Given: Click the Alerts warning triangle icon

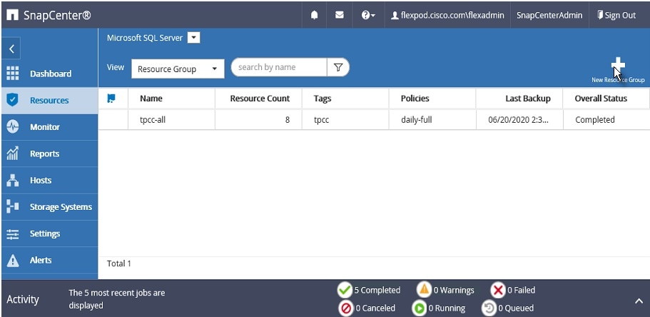Looking at the screenshot, I should [13, 260].
